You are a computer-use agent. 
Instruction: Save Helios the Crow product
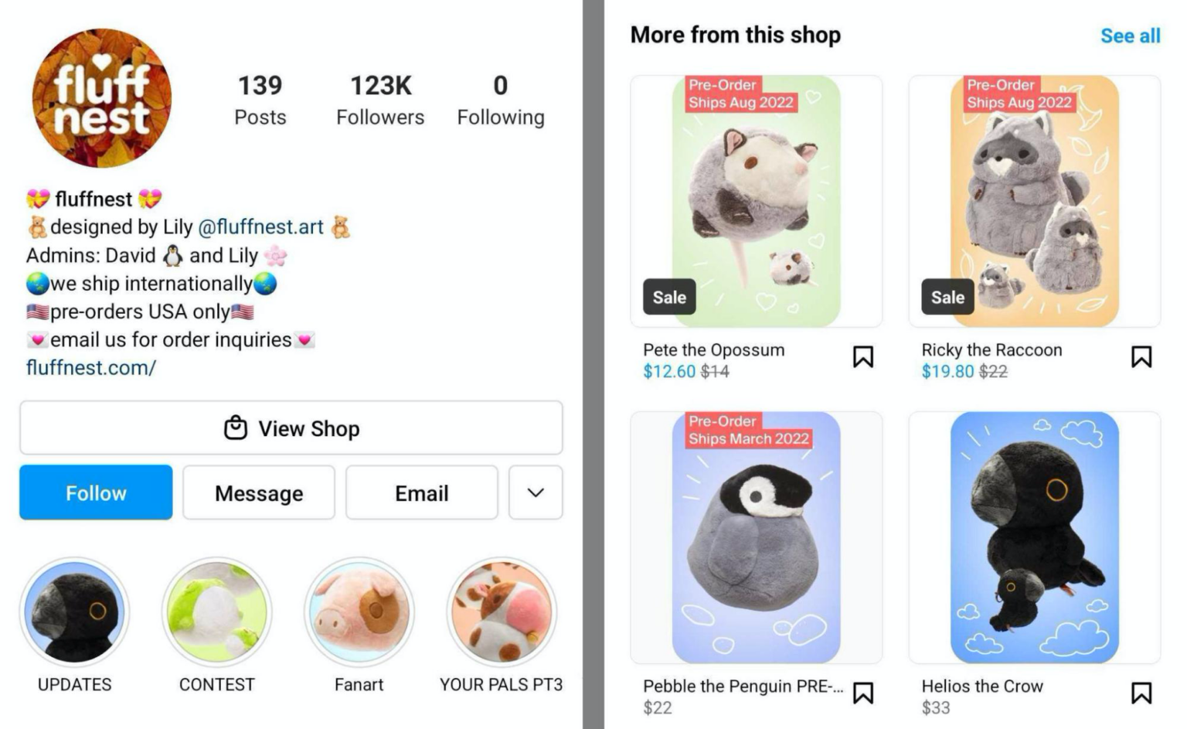1141,693
